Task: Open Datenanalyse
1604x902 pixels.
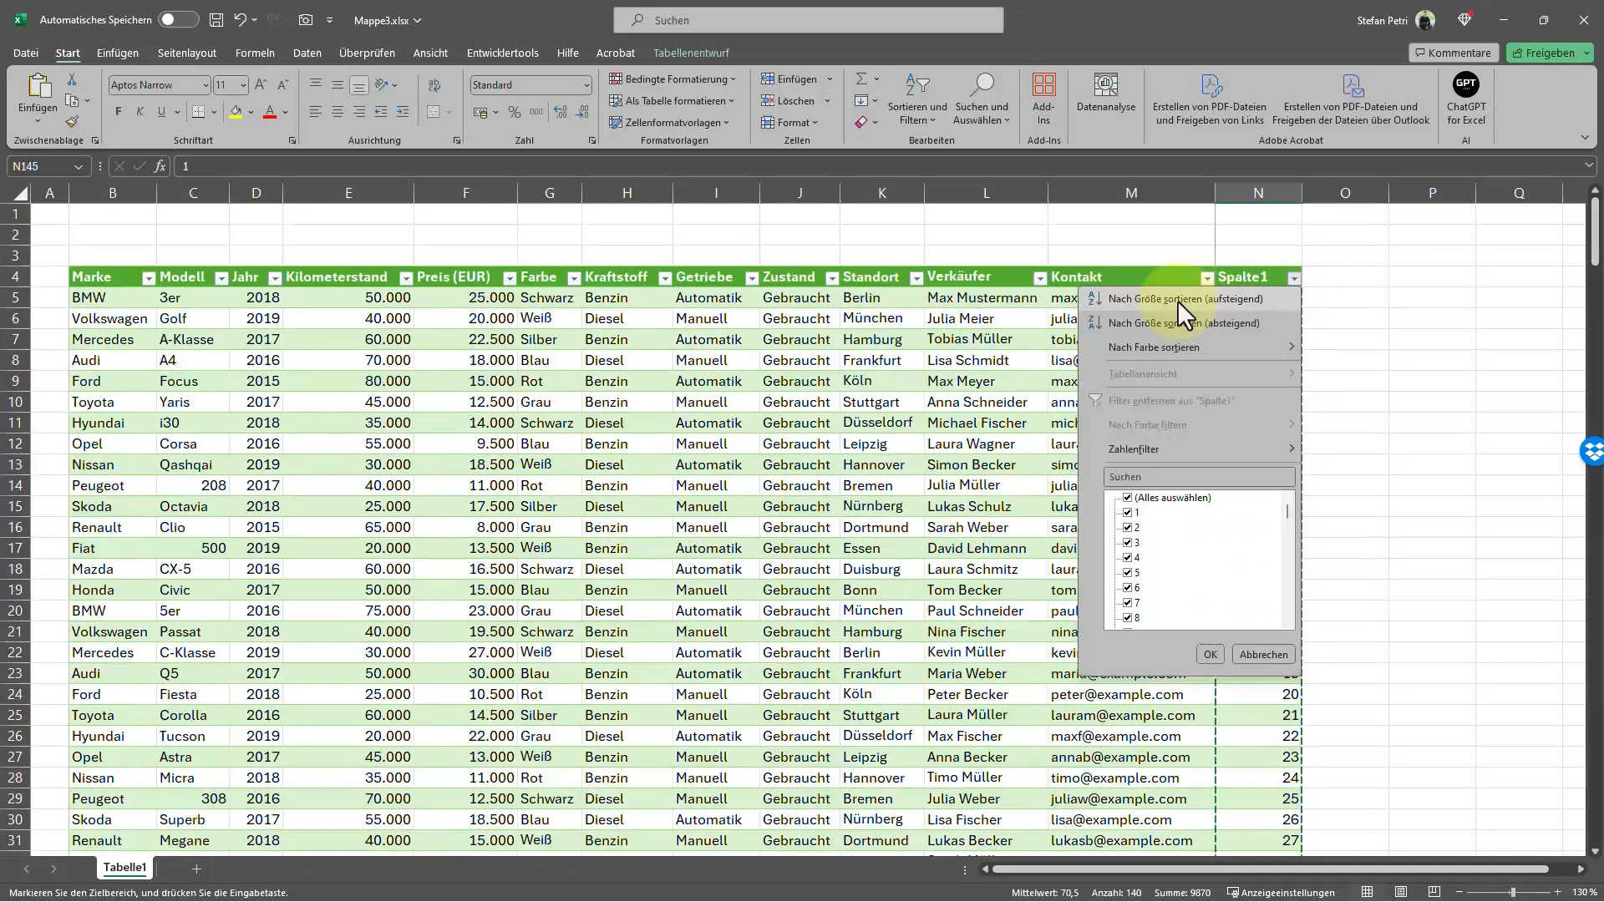Action: coord(1105,93)
